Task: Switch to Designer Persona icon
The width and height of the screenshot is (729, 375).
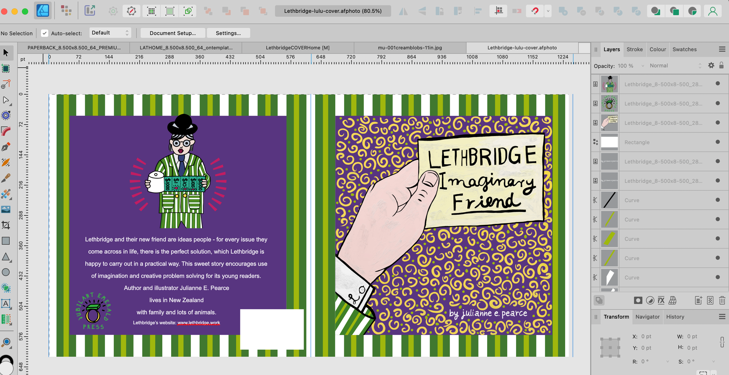Action: pyautogui.click(x=43, y=11)
